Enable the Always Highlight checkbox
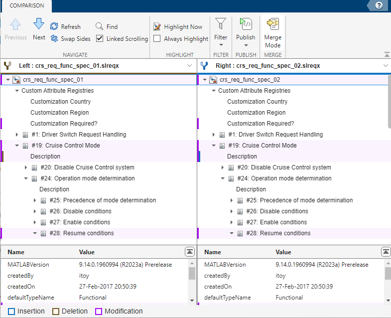Screen dimensions: 391x318 [x=157, y=38]
